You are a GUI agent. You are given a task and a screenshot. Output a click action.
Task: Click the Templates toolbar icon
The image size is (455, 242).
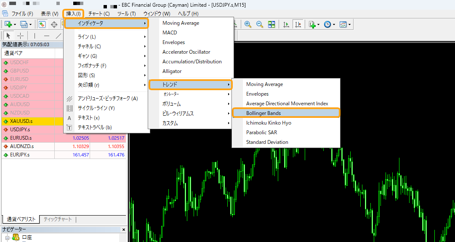[343, 25]
